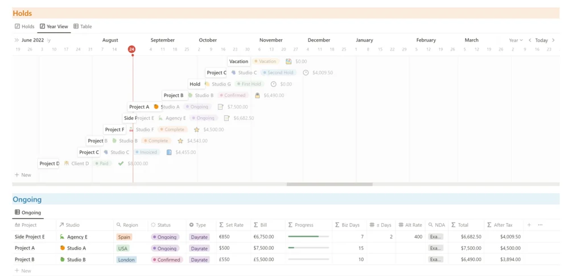
Task: Click the Vacation row picture icon
Action: pyautogui.click(x=289, y=61)
